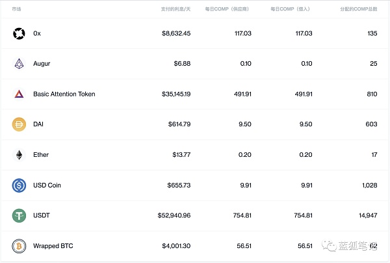Image resolution: width=390 pixels, height=263 pixels.
Task: Click USDT interest value $52,940.96
Action: [174, 216]
